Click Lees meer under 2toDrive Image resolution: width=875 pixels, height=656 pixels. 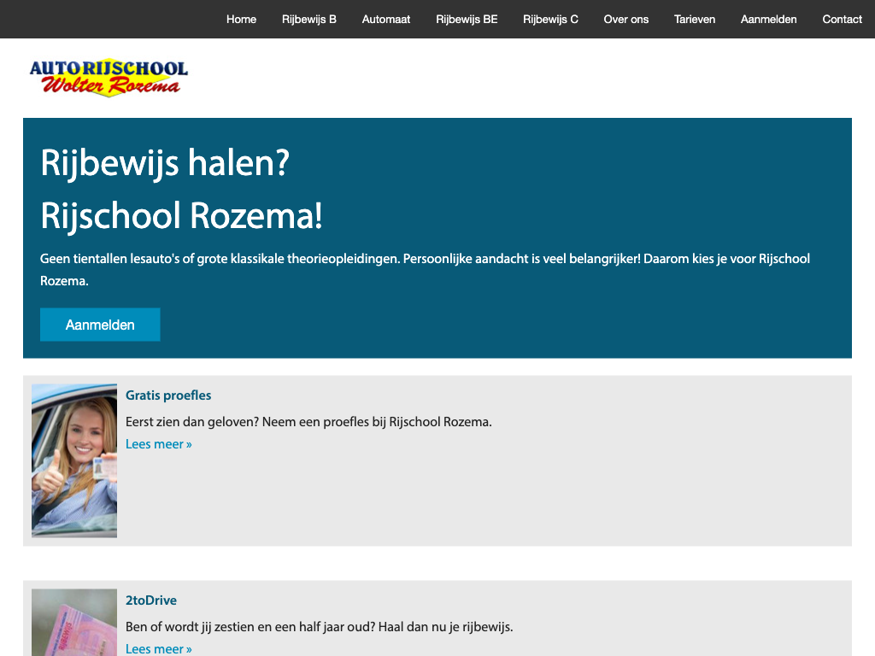159,648
